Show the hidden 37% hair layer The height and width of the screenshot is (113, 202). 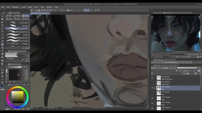point(152,93)
